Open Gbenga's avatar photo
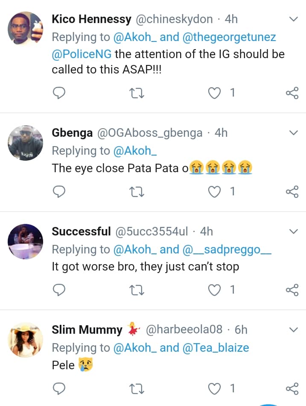This screenshot has height=406, width=306. click(26, 143)
